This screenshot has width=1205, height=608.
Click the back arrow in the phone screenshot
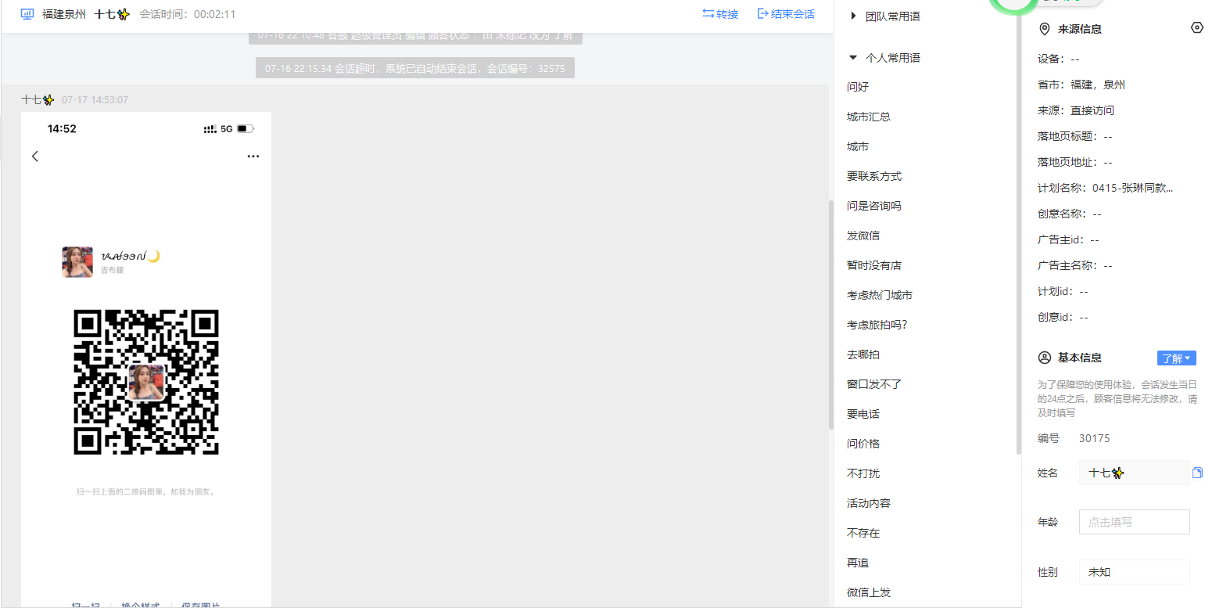tap(35, 156)
